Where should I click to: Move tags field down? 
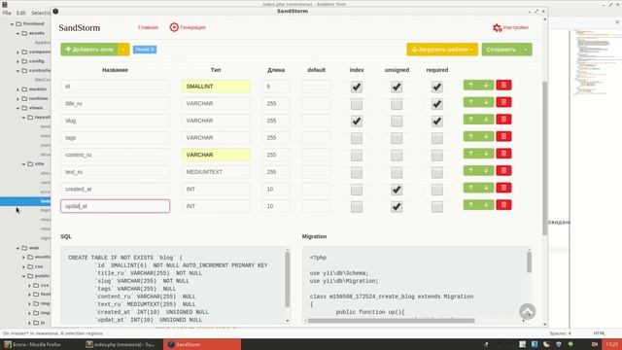(x=486, y=136)
